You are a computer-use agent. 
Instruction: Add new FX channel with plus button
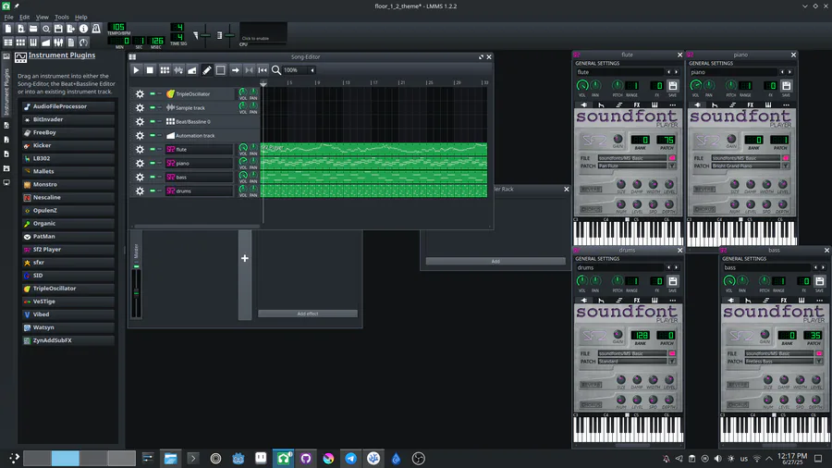245,258
